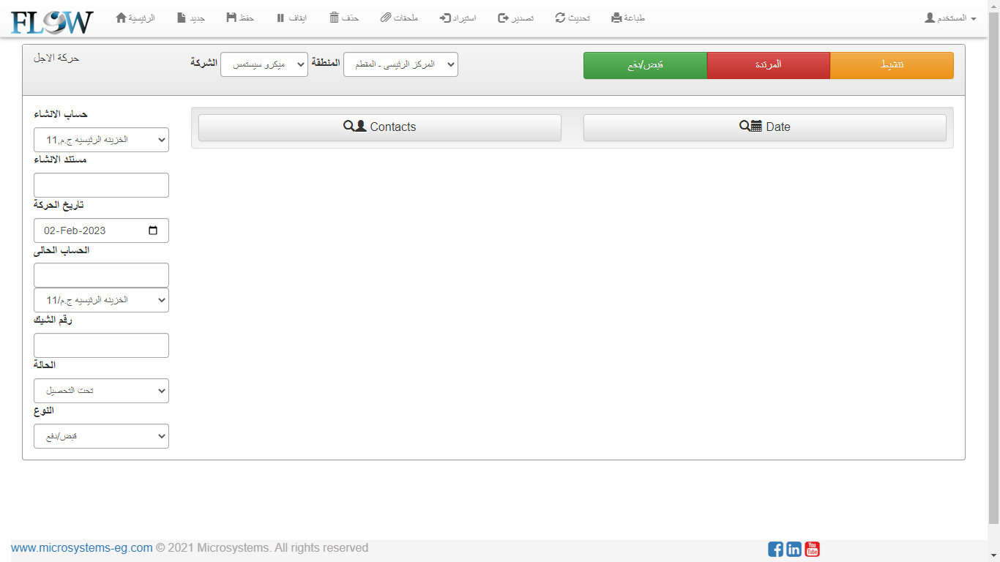Print using the طباعة printer icon
This screenshot has width=1000, height=562.
pos(616,18)
